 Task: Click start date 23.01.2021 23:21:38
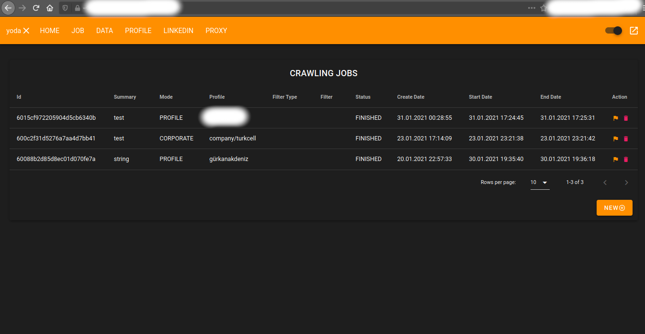[496, 138]
